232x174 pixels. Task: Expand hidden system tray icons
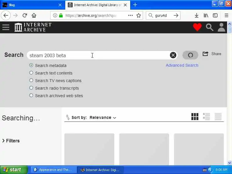[x=210, y=170]
